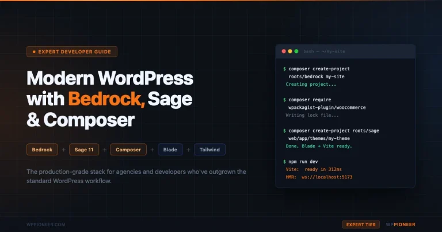Click the 'Writing lock file...' output line
The width and height of the screenshot is (442, 232).
(313, 115)
